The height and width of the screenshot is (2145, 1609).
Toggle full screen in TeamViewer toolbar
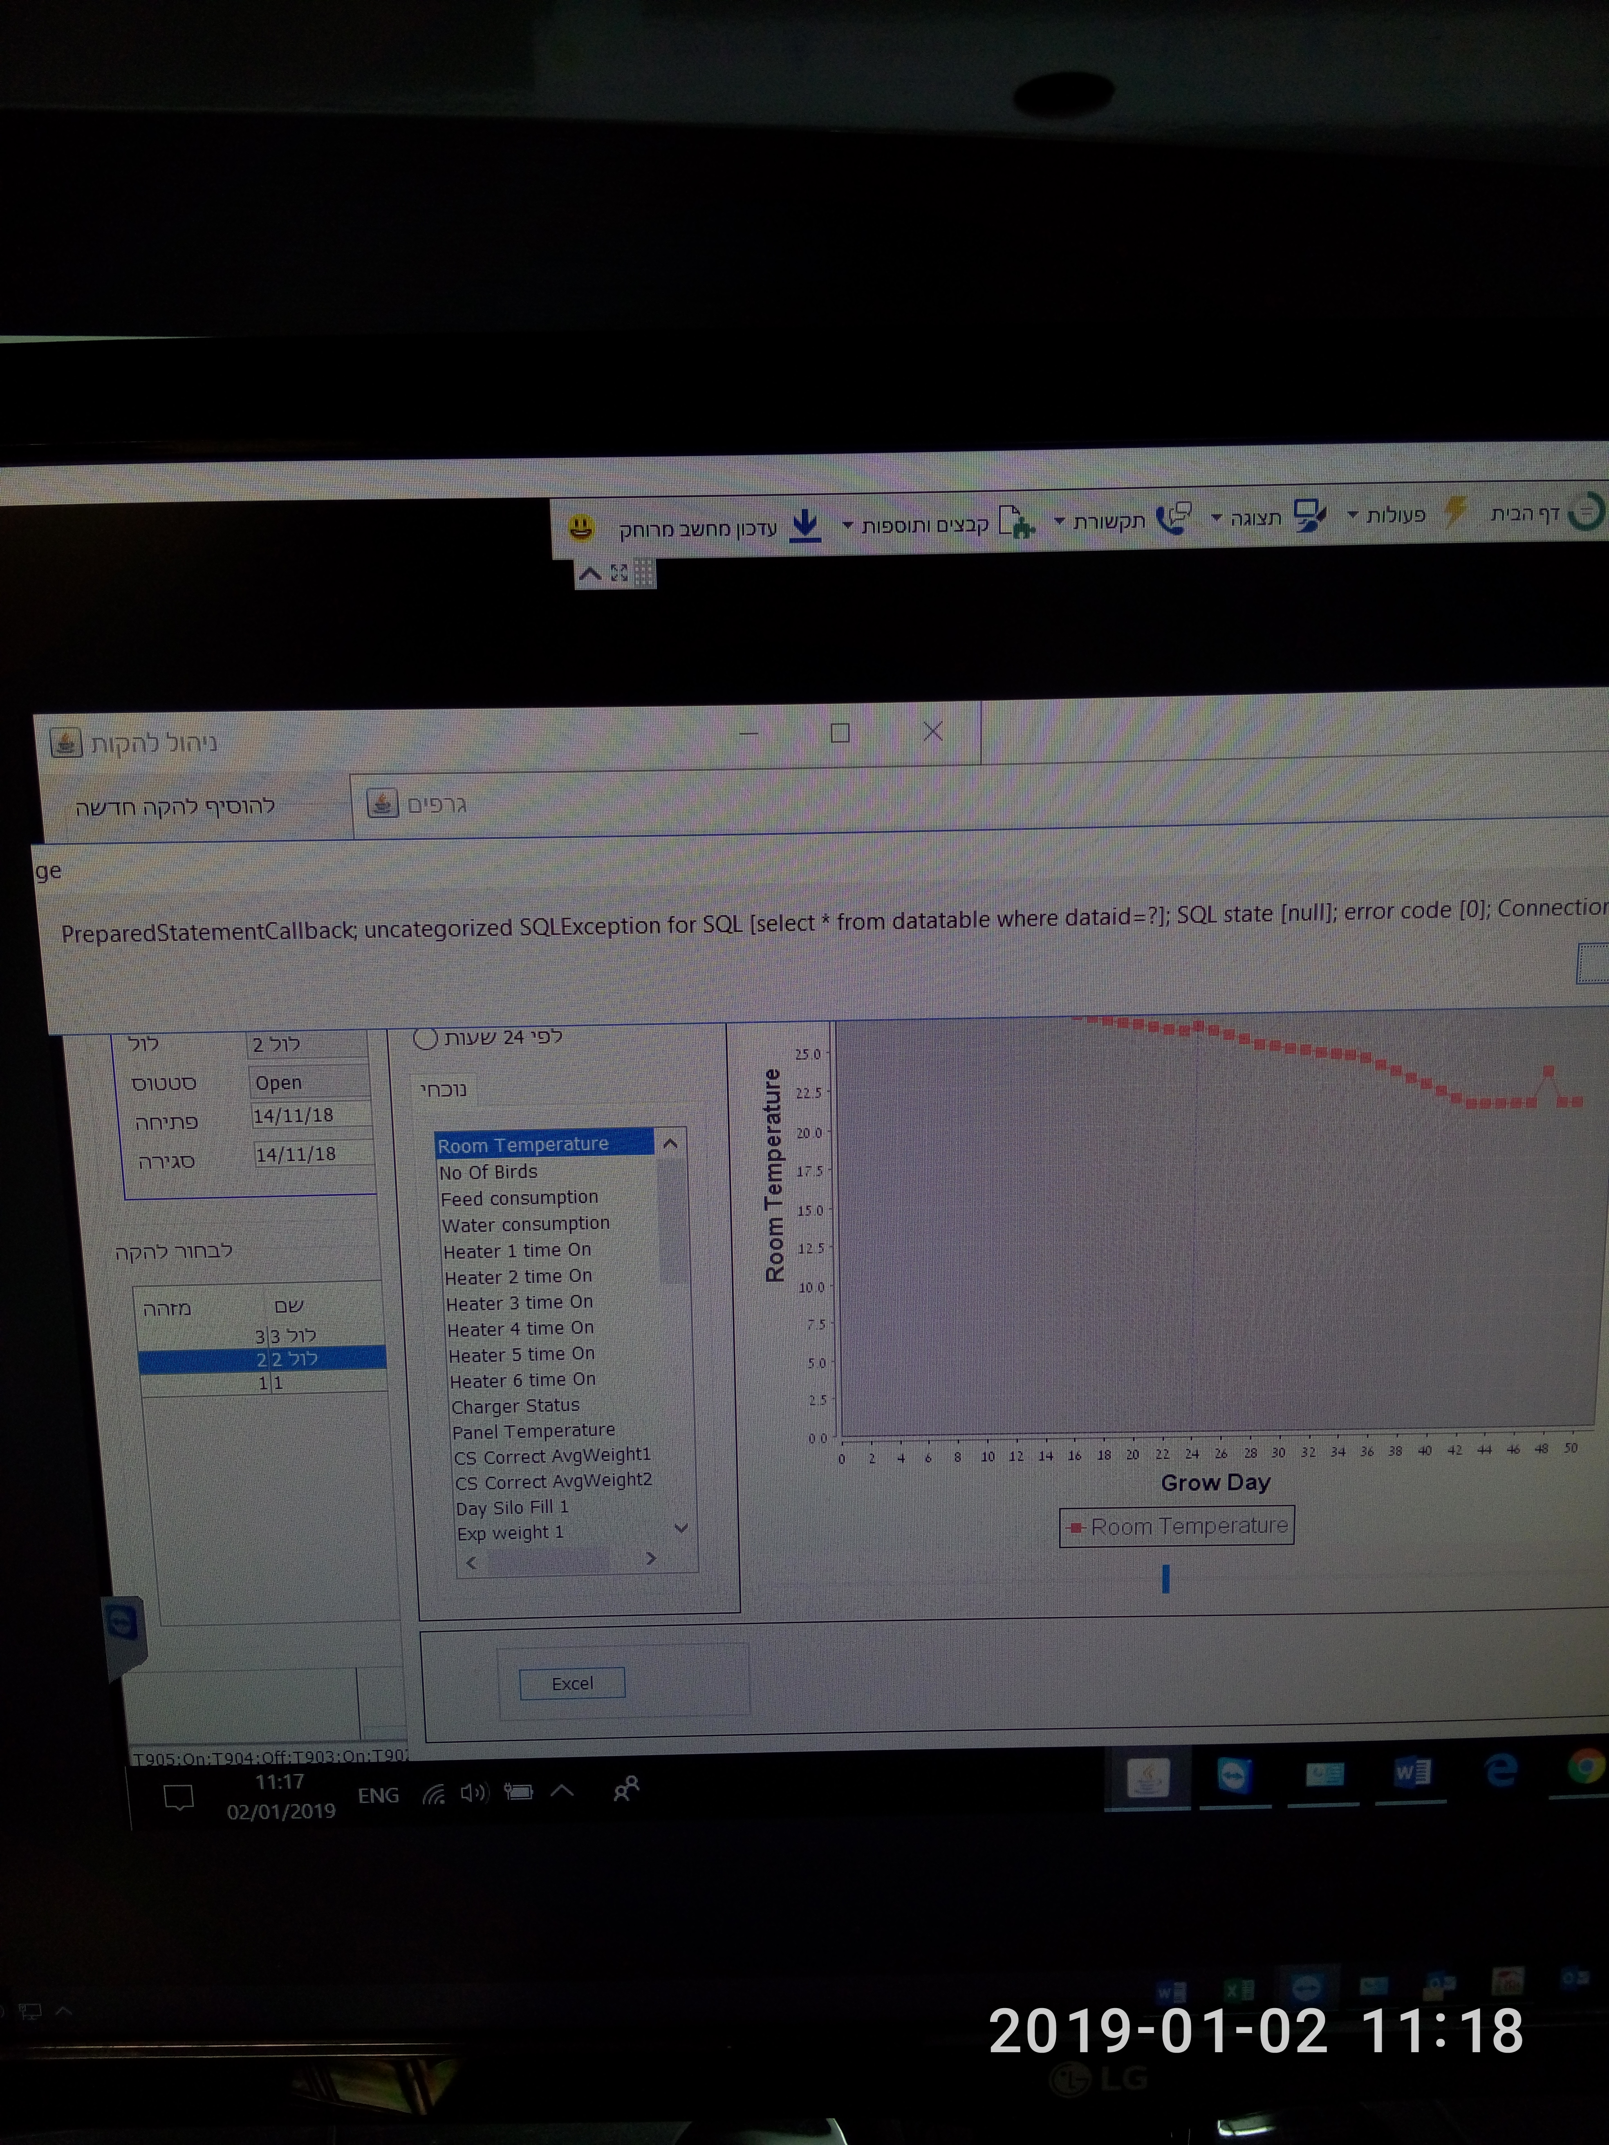[x=619, y=573]
